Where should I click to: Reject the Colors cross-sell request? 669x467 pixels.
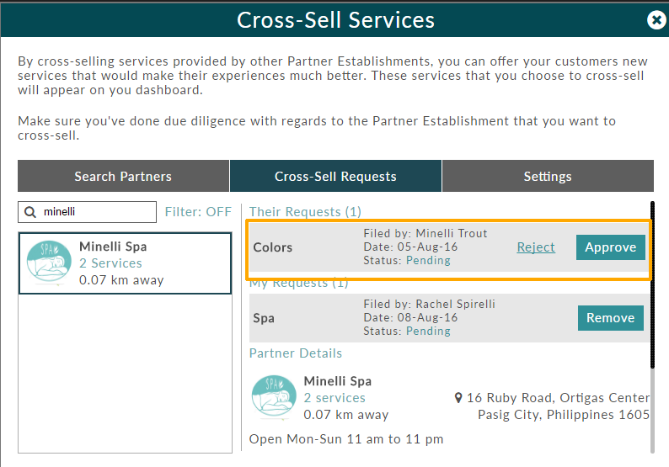pyautogui.click(x=536, y=247)
